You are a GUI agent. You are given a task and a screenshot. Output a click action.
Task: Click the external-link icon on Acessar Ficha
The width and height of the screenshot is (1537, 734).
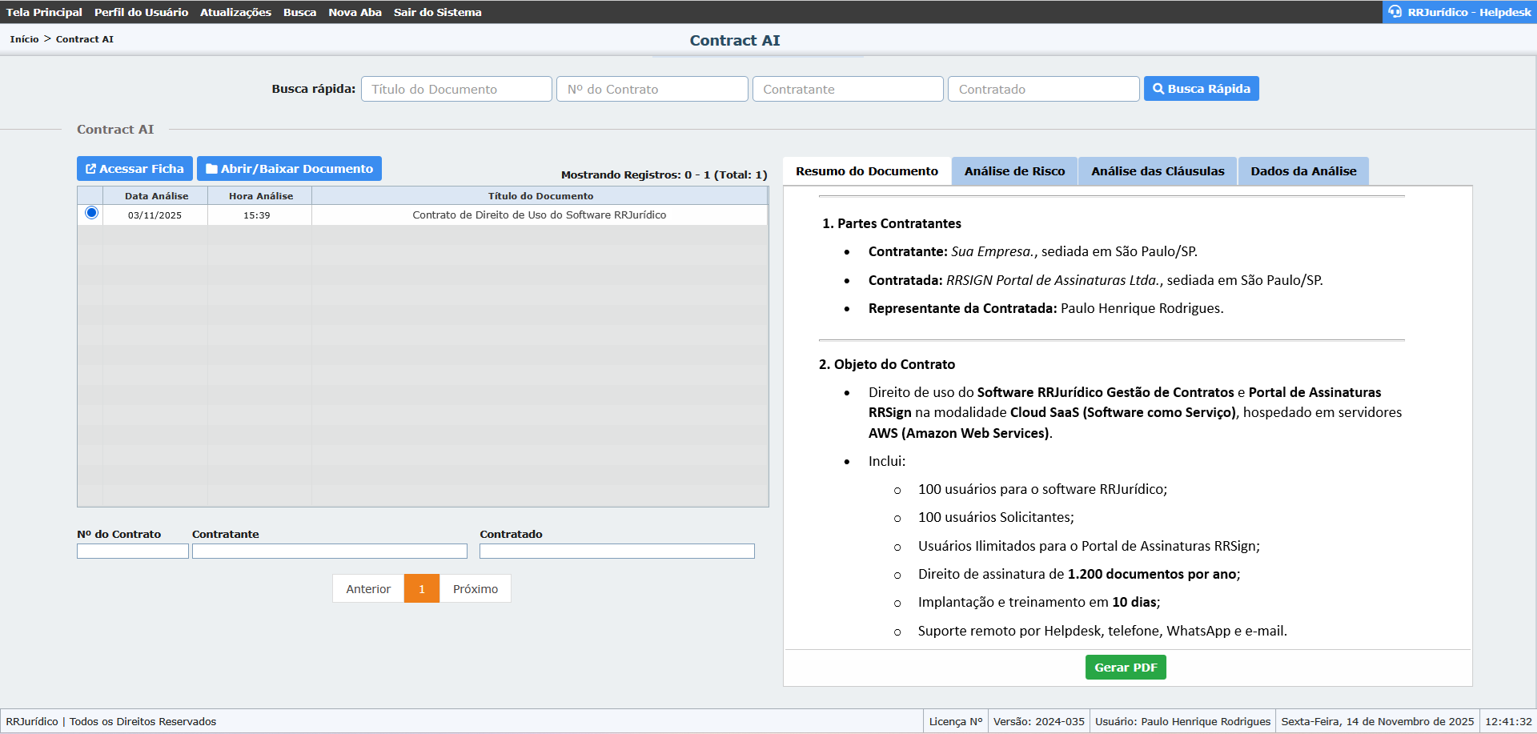[90, 169]
